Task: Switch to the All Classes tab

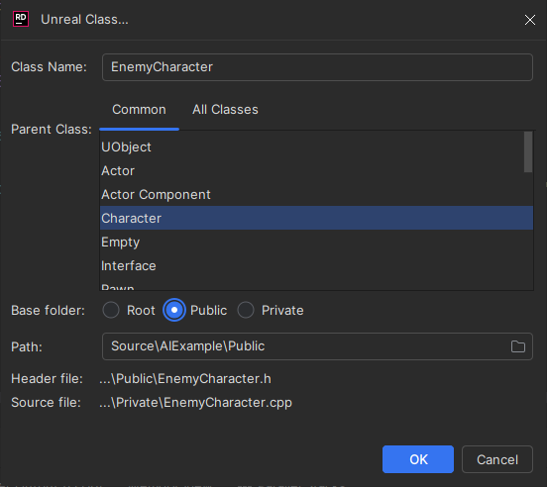Action: [225, 110]
